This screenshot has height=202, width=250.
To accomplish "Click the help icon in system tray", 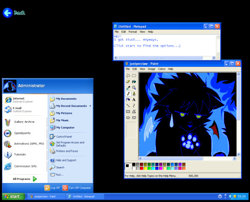I will click(220, 196).
